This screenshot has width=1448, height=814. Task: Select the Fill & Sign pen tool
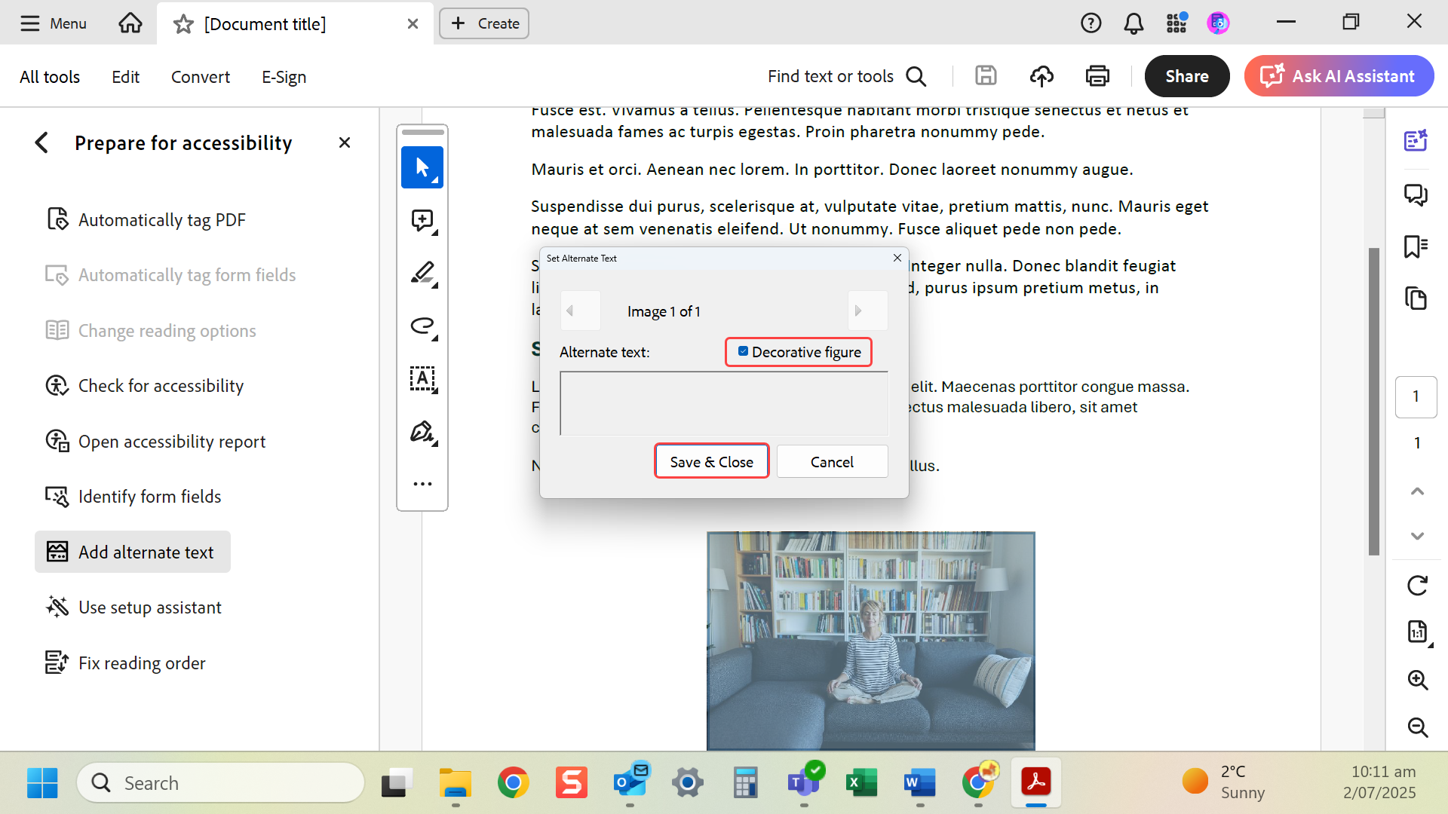point(422,432)
